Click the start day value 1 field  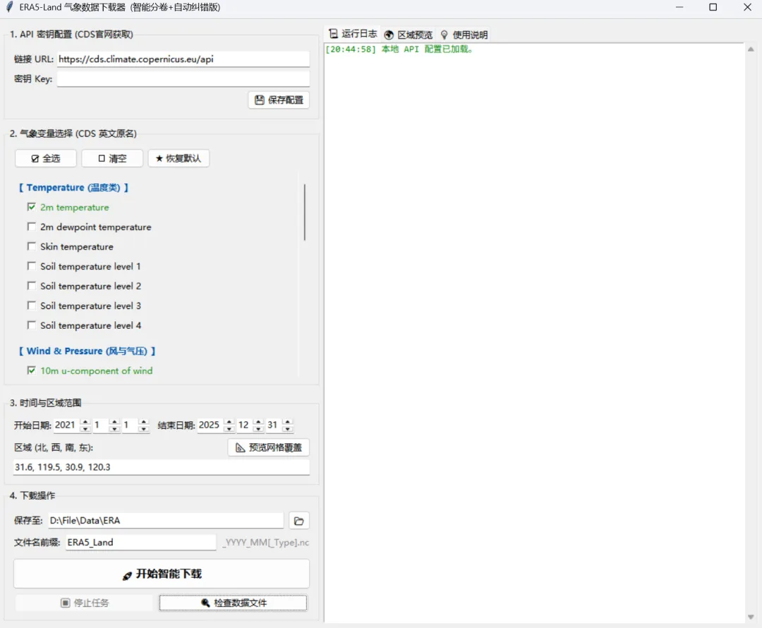131,425
